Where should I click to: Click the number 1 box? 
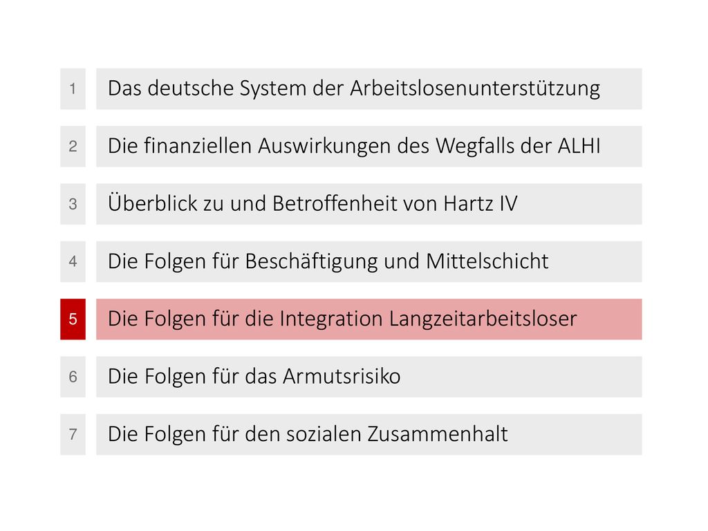click(x=73, y=88)
